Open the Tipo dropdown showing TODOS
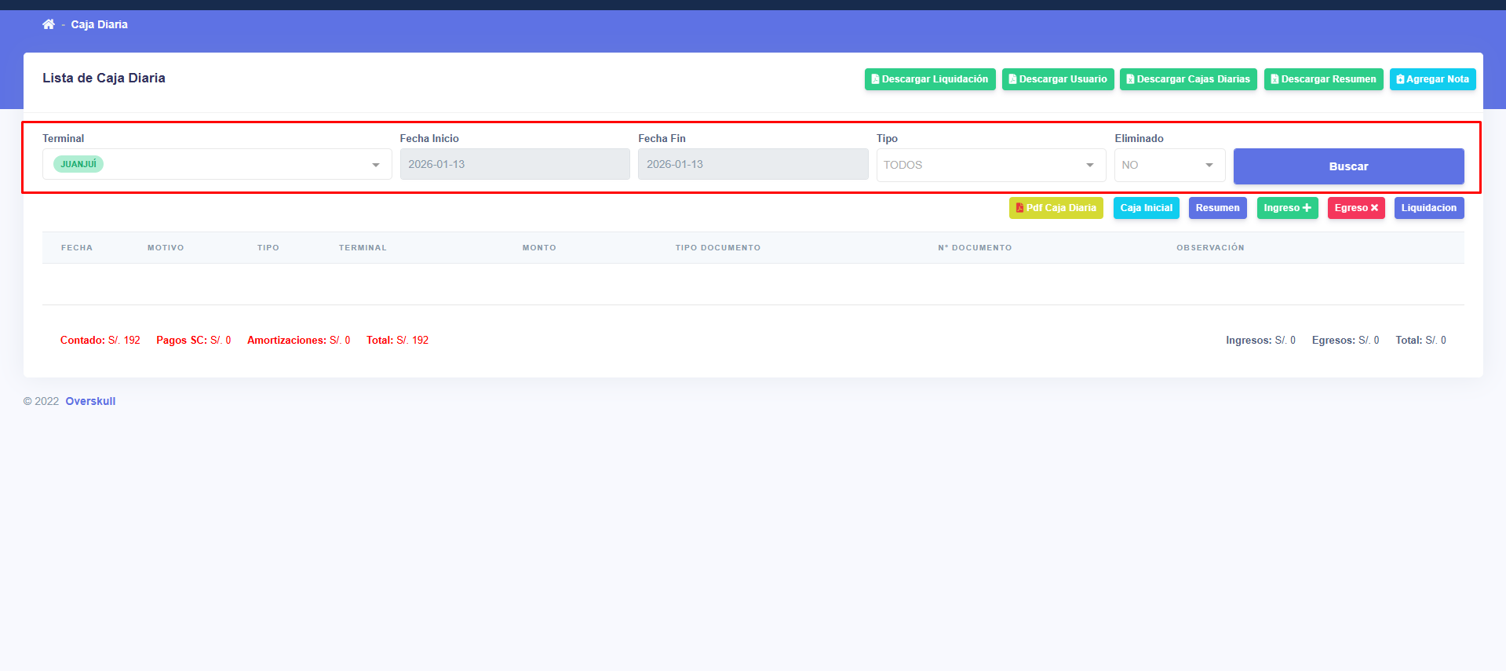Image resolution: width=1506 pixels, height=671 pixels. tap(990, 165)
